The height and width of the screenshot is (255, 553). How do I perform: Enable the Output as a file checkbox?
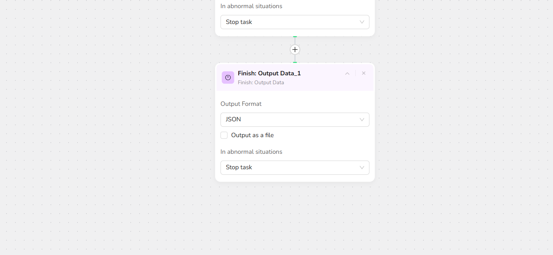click(224, 135)
